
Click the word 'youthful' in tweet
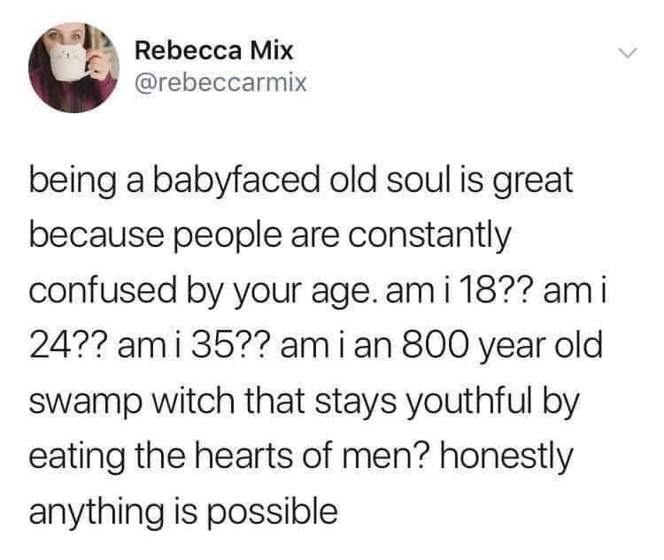(469, 403)
